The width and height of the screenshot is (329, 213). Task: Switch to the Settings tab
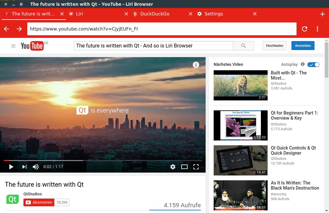coord(215,14)
